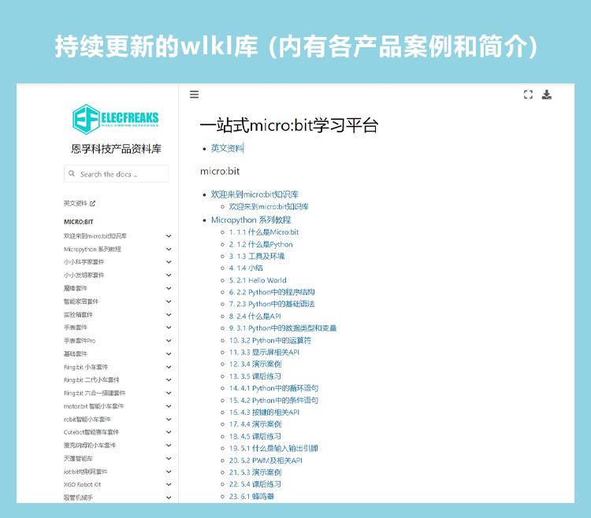
Task: Expand the 智能家居套件 sidebar chevron
Action: 169,302
